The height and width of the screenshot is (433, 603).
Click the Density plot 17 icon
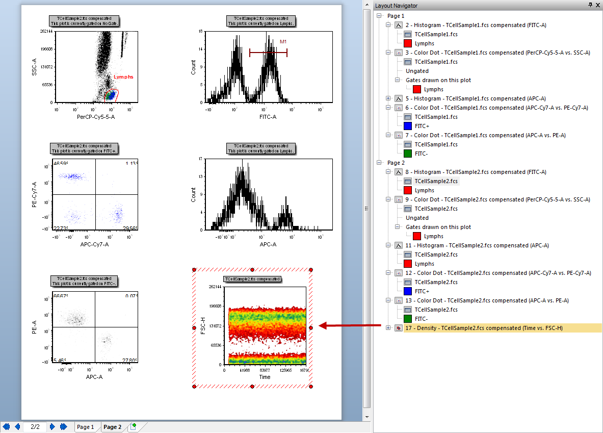click(399, 328)
